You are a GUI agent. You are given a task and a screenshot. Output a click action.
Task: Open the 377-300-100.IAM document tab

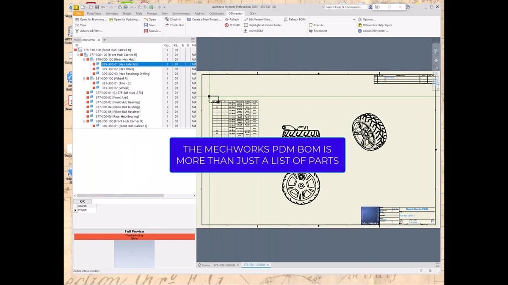point(224,265)
